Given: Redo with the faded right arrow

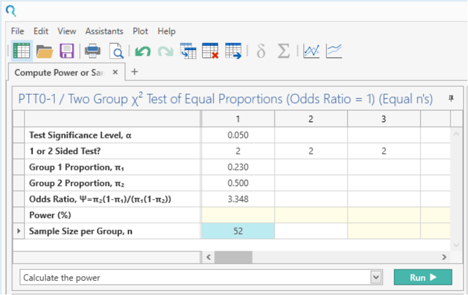Looking at the screenshot, I should click(x=166, y=51).
